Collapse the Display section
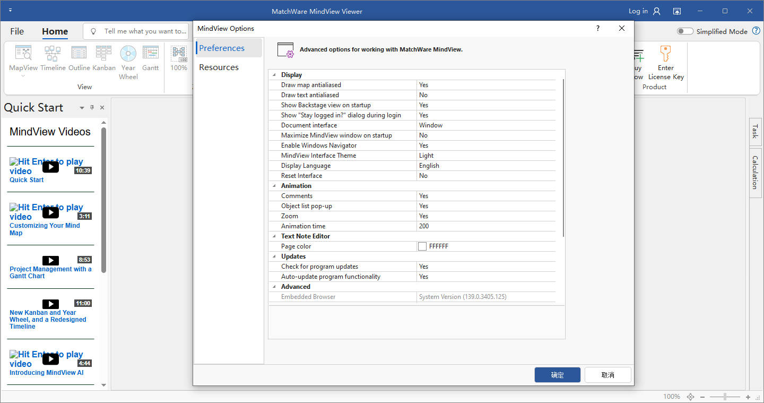This screenshot has width=764, height=403. click(274, 75)
